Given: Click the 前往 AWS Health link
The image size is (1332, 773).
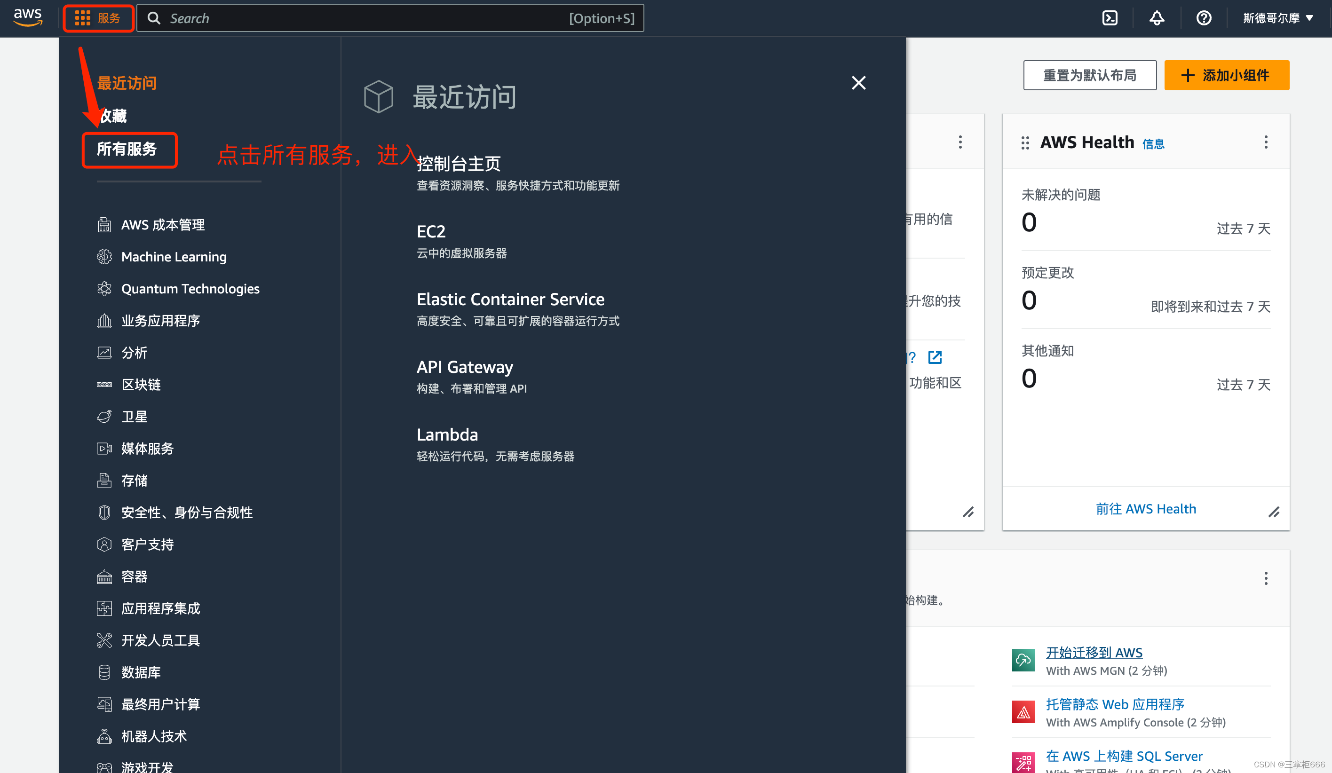Looking at the screenshot, I should [x=1145, y=508].
